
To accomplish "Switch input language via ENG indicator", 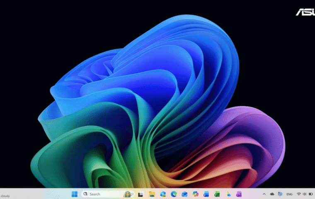I will tap(289, 194).
